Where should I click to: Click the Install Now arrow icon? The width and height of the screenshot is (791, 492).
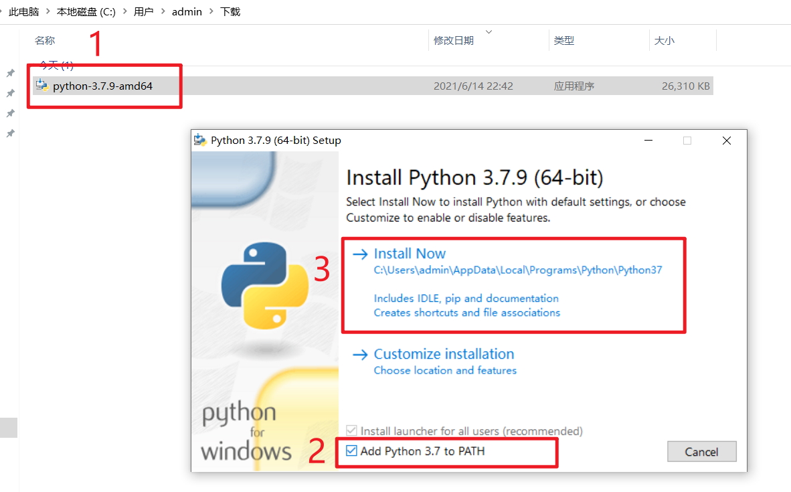[x=360, y=254]
